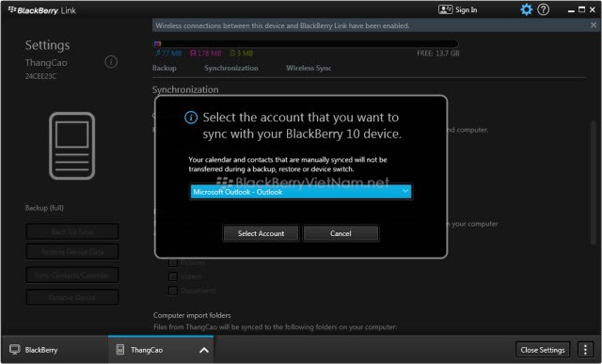Image resolution: width=602 pixels, height=364 pixels.
Task: Click the computer icon on the BlackBerry tab
Action: point(15,349)
